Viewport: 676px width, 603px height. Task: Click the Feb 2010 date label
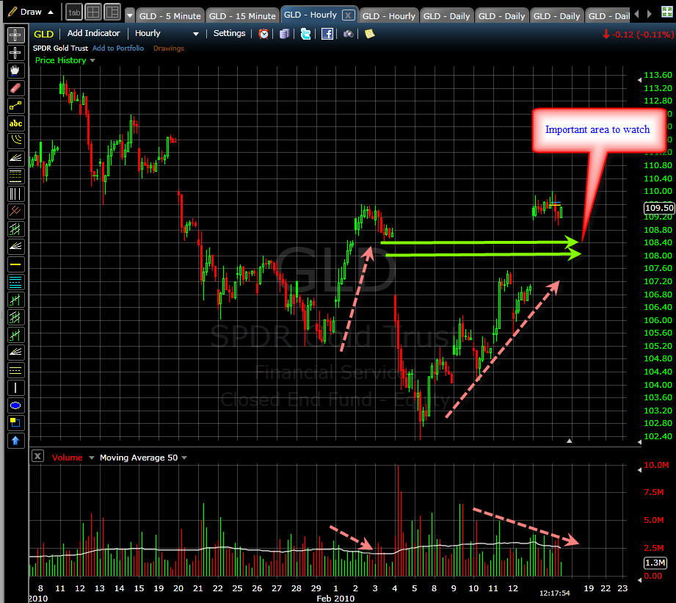click(335, 599)
